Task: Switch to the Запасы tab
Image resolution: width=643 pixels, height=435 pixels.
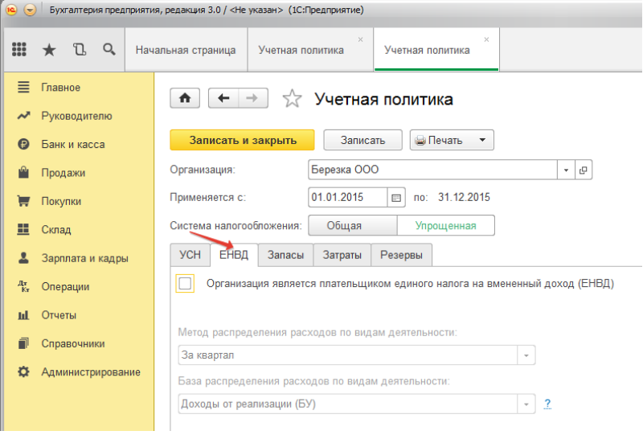Action: click(285, 255)
